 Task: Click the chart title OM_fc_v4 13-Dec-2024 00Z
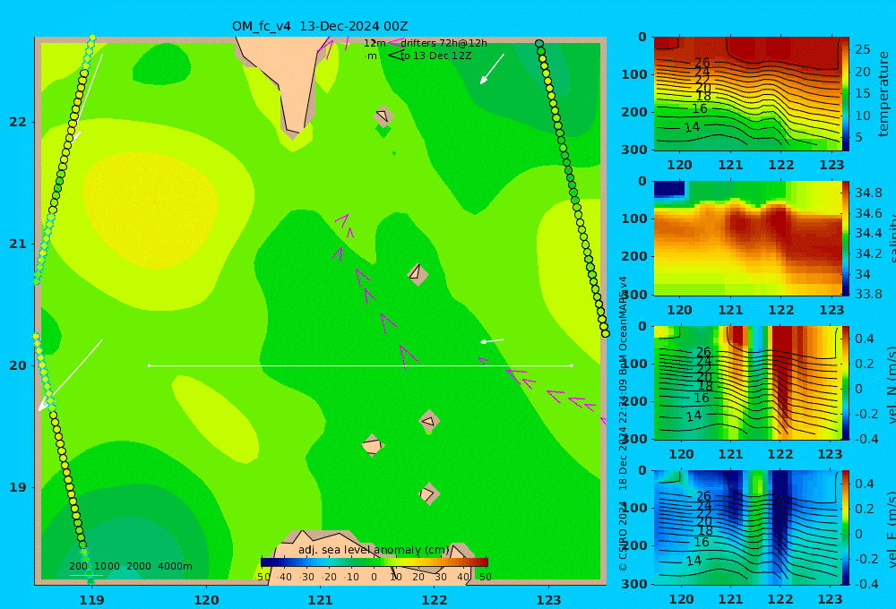[x=320, y=26]
